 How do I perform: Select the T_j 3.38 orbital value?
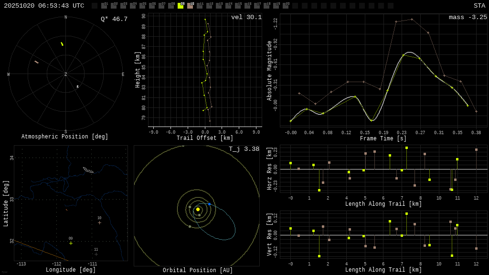(244, 149)
